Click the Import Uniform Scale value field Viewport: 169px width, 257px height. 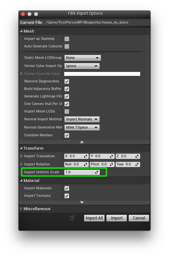[x=82, y=172]
